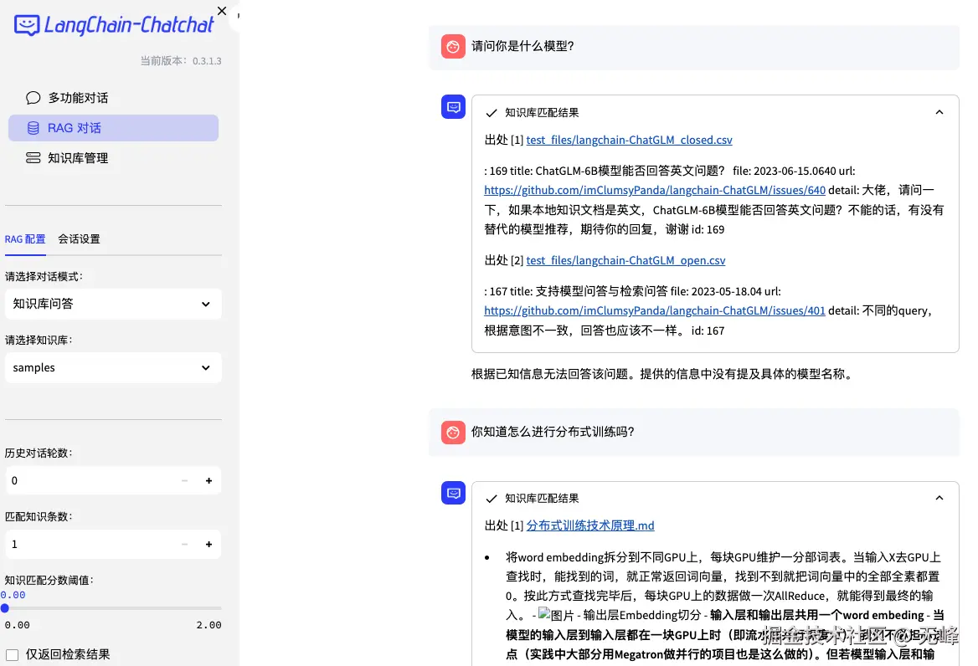Image resolution: width=978 pixels, height=666 pixels.
Task: Open the GitHub issues/401 link
Action: [x=654, y=310]
